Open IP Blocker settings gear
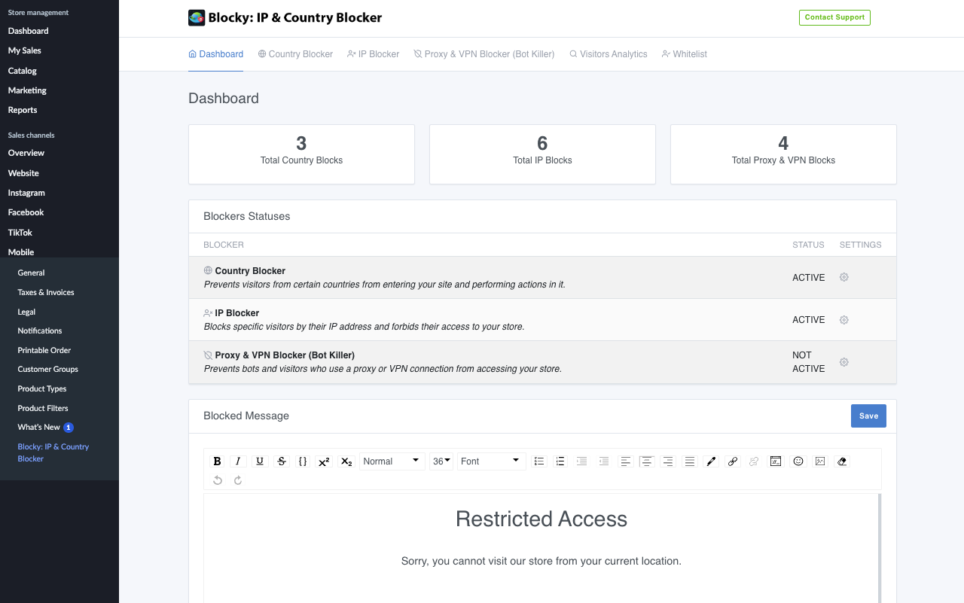This screenshot has height=603, width=964. point(844,320)
